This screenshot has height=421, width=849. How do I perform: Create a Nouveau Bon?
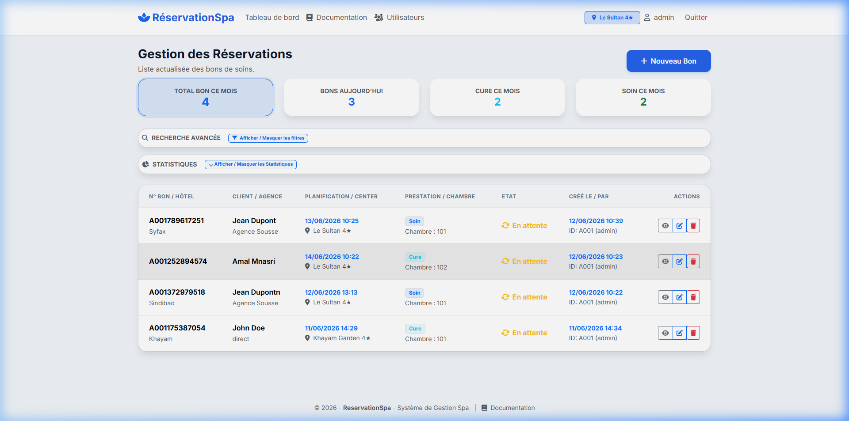click(x=669, y=61)
